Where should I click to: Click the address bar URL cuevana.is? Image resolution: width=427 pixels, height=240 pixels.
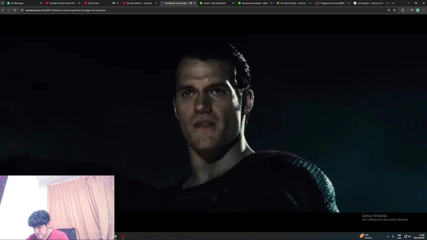[x=65, y=10]
